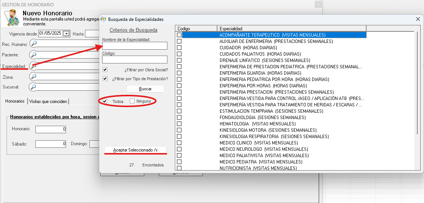Click the Nombre de la Especialidad field
The height and width of the screenshot is (203, 424).
pos(135,46)
